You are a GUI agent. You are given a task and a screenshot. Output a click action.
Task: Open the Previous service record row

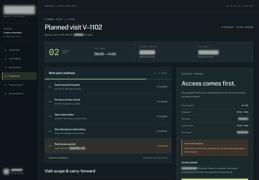point(108,101)
